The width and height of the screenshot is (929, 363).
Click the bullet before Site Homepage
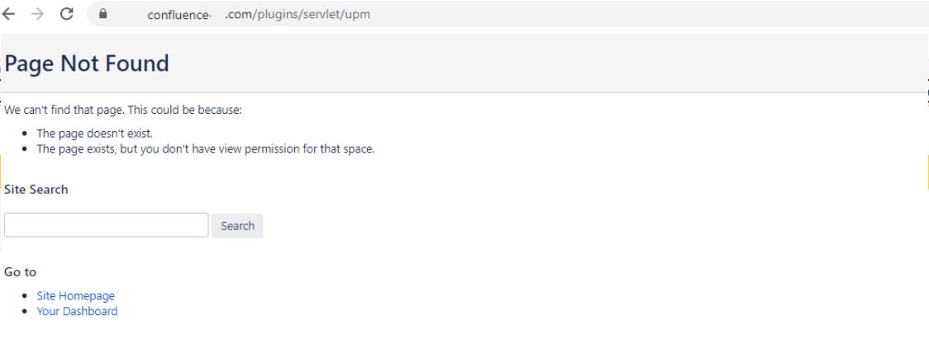(24, 295)
